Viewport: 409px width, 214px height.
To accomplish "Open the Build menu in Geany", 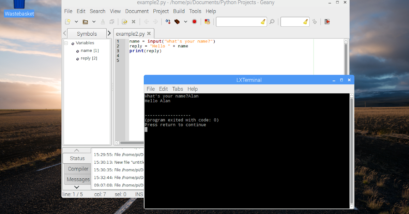I will point(179,11).
